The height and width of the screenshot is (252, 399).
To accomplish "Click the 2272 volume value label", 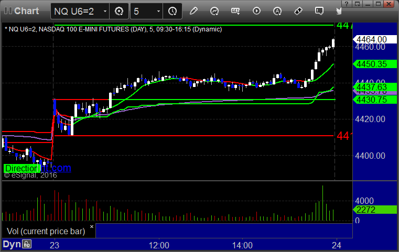I will click(x=374, y=210).
